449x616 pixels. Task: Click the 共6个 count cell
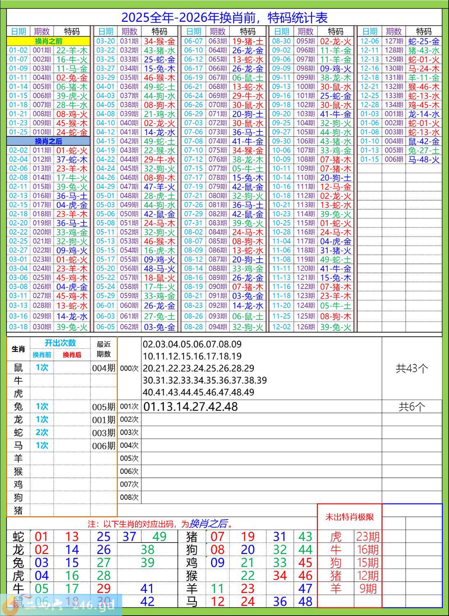412,407
